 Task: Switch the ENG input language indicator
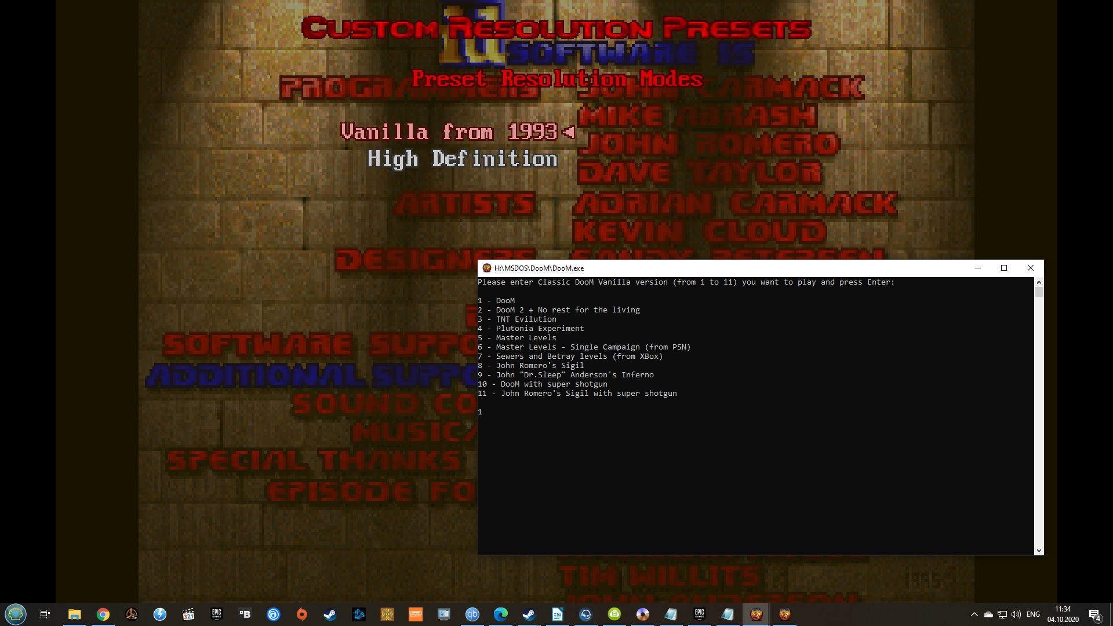pyautogui.click(x=1033, y=614)
